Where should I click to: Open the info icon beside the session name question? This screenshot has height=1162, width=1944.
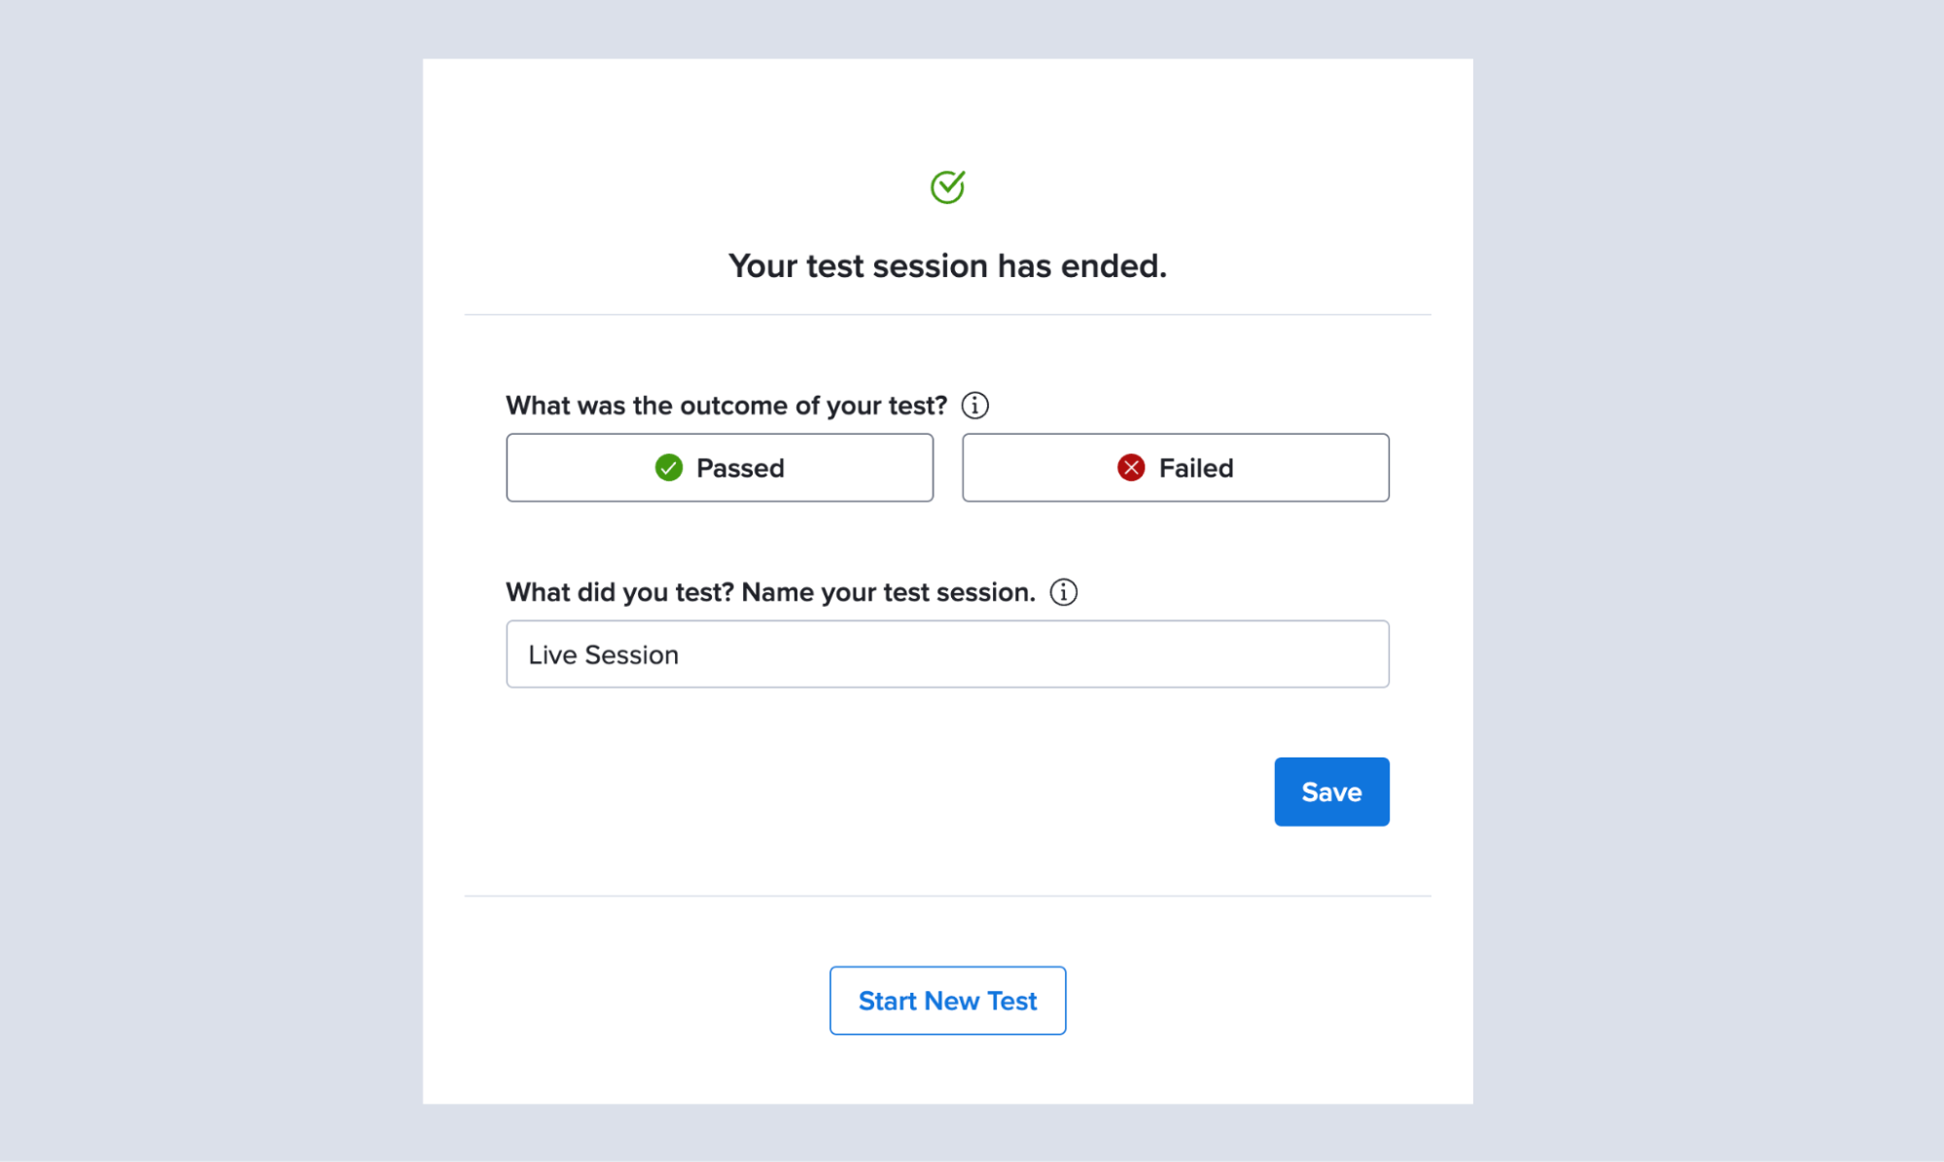point(1063,592)
